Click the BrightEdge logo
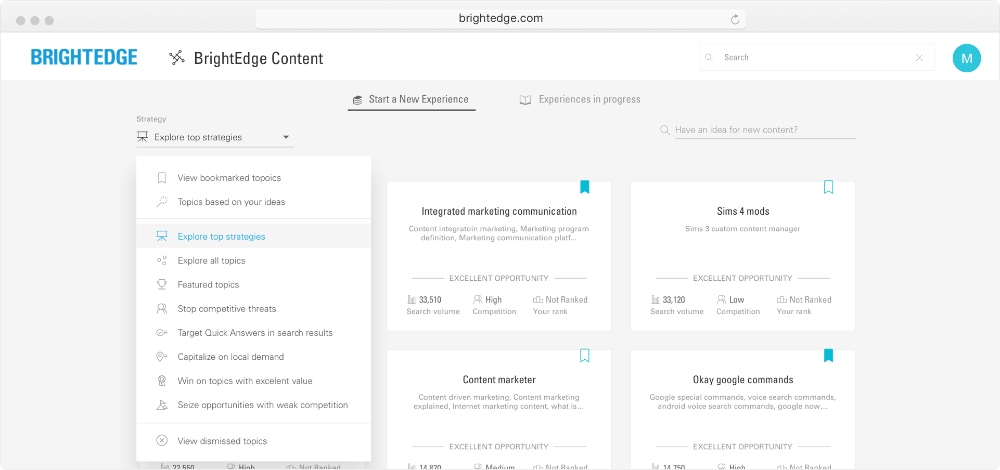The width and height of the screenshot is (1000, 470). tap(84, 57)
